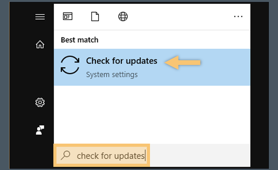Click the "Best match" heading
This screenshot has height=170, width=278.
click(79, 40)
